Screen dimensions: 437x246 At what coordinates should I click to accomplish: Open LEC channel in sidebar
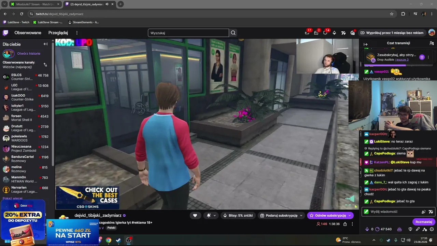click(x=27, y=87)
